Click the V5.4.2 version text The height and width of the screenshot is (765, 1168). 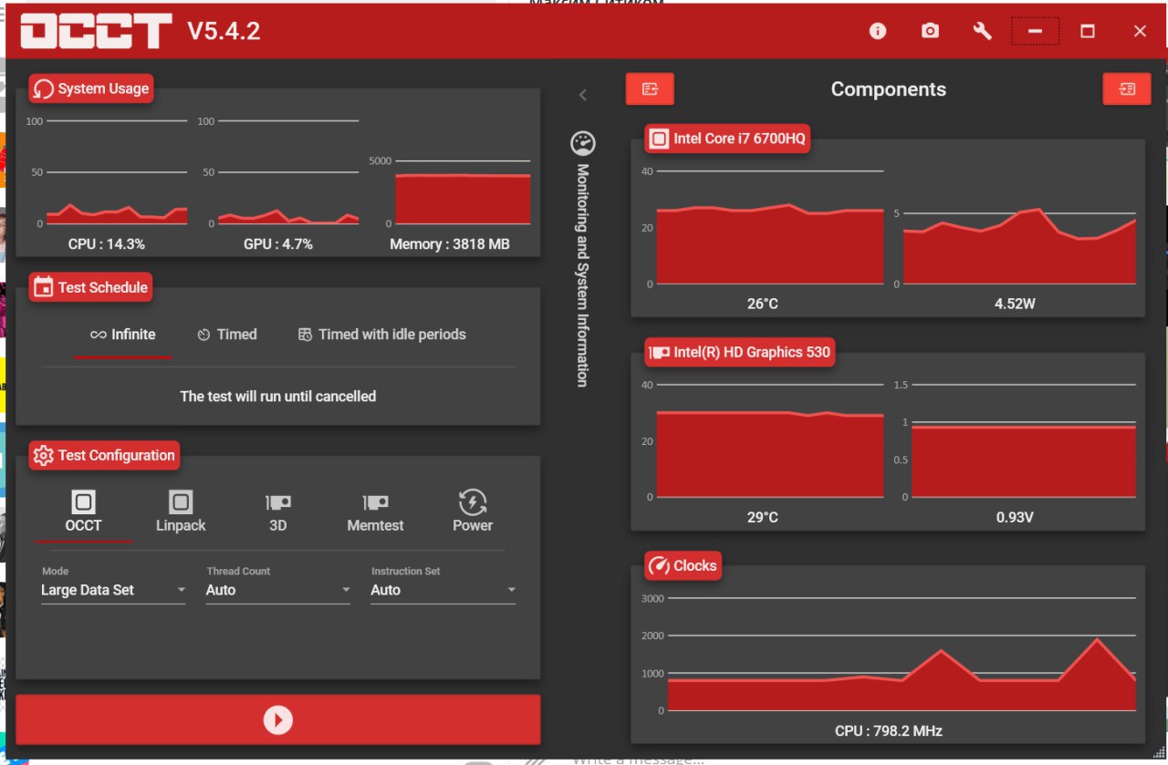click(x=224, y=31)
